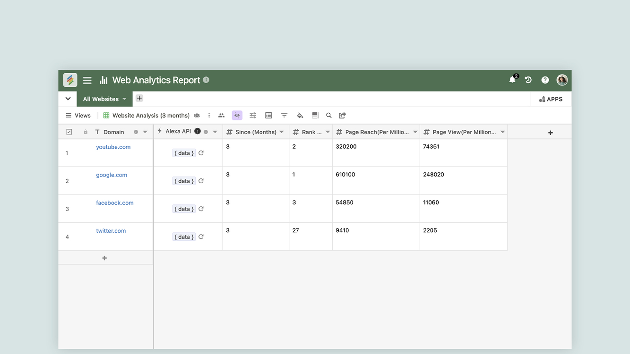Select Page Reach cell 54850
630x354 pixels.
tap(376, 209)
